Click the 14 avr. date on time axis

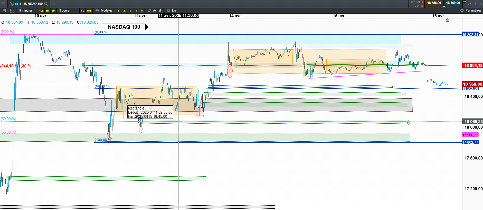tap(235, 16)
